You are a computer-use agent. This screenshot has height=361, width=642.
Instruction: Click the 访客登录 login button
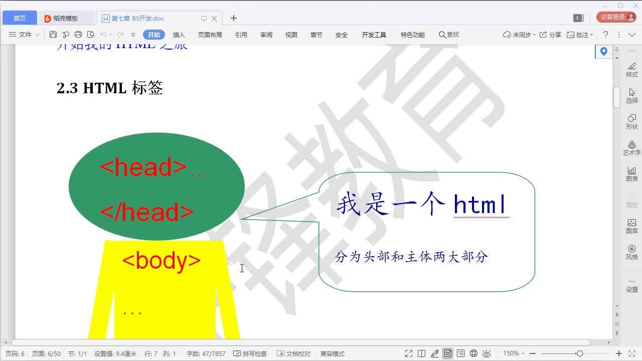[x=616, y=17]
